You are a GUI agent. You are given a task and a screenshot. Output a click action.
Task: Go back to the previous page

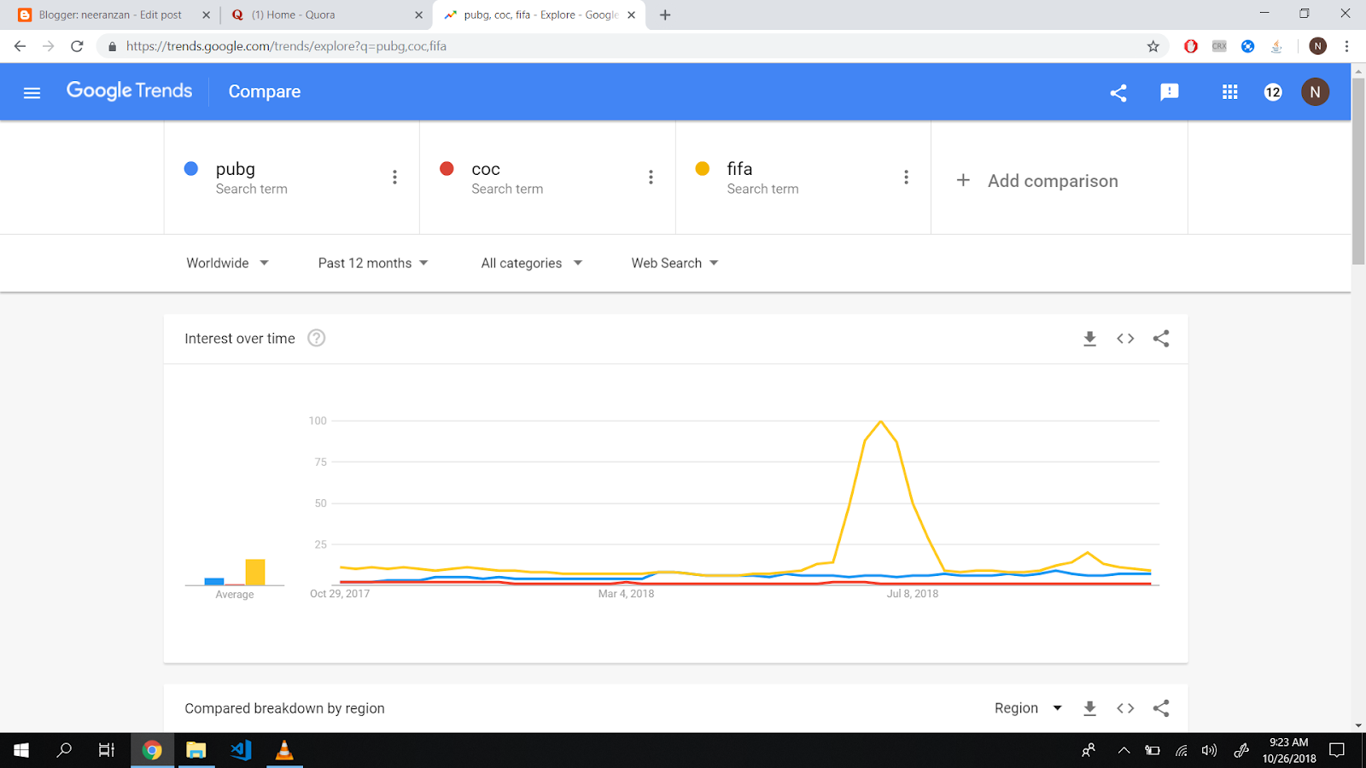coord(20,46)
